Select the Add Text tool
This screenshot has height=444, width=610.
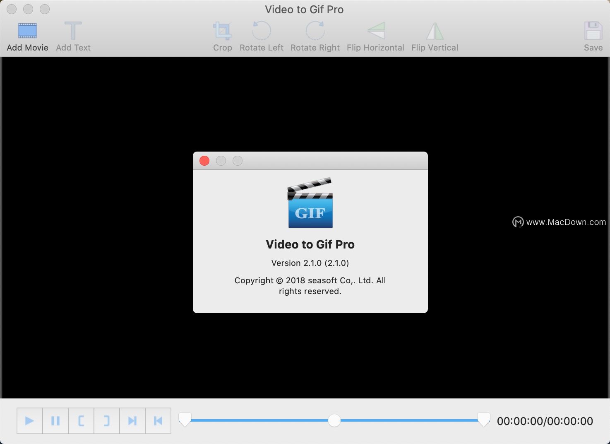point(73,31)
